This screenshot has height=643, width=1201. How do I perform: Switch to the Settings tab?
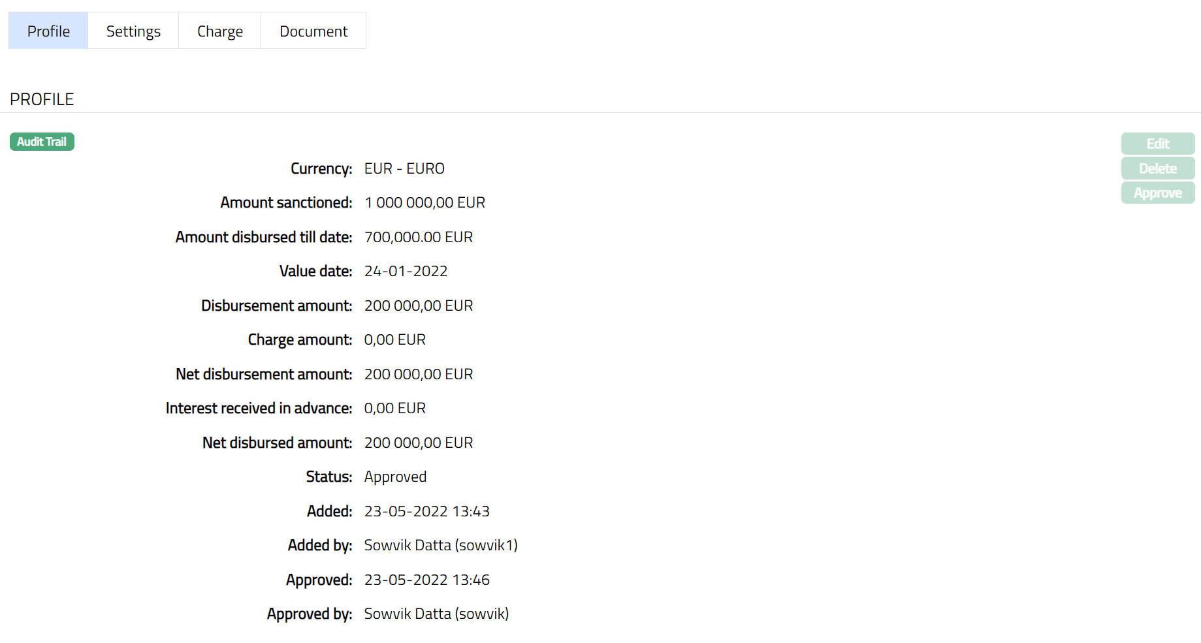133,31
